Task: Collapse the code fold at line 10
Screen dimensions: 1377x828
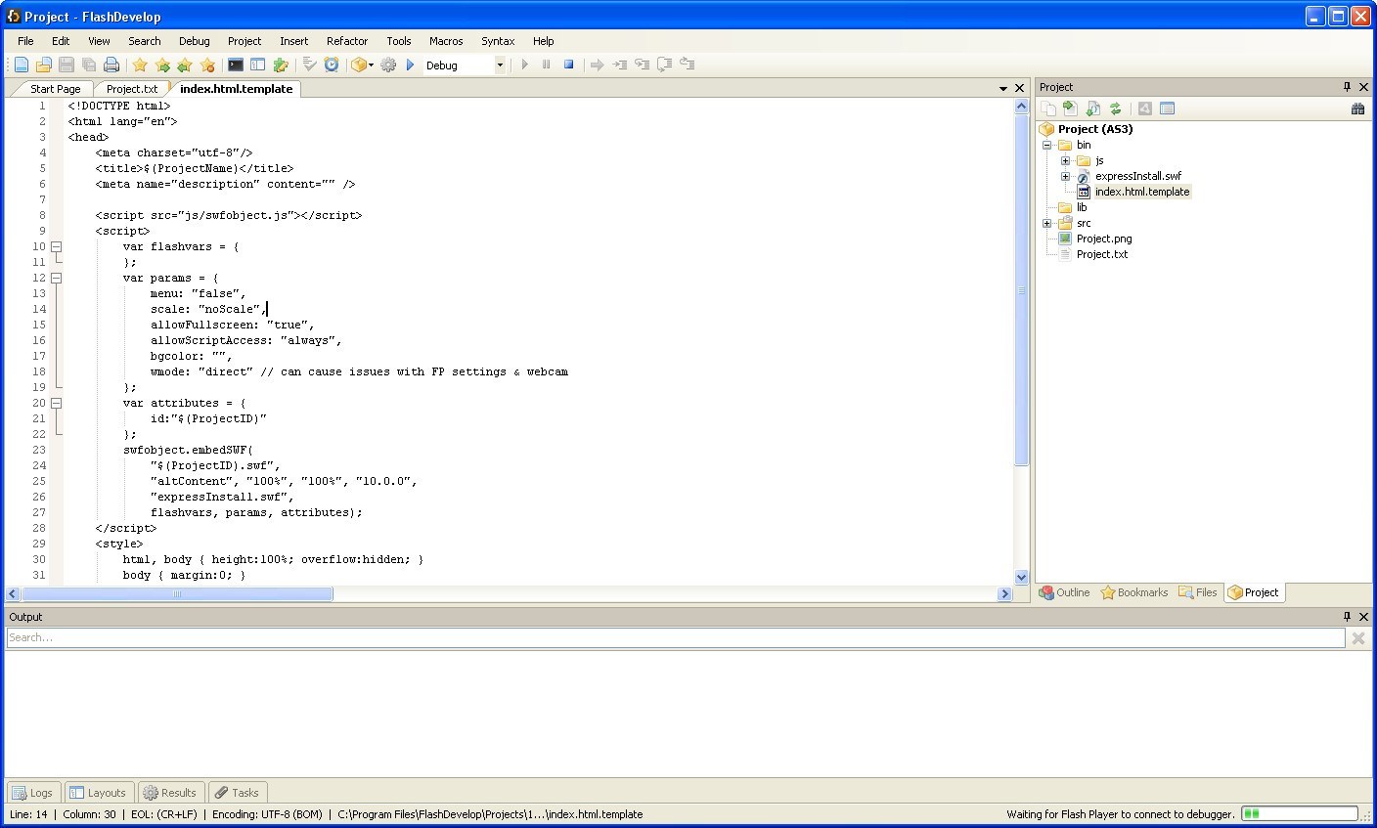Action: coord(57,246)
